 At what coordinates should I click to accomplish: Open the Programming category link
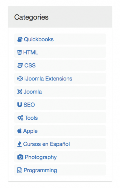[x=40, y=170]
